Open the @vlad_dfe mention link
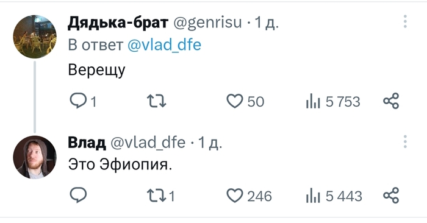 pos(165,45)
